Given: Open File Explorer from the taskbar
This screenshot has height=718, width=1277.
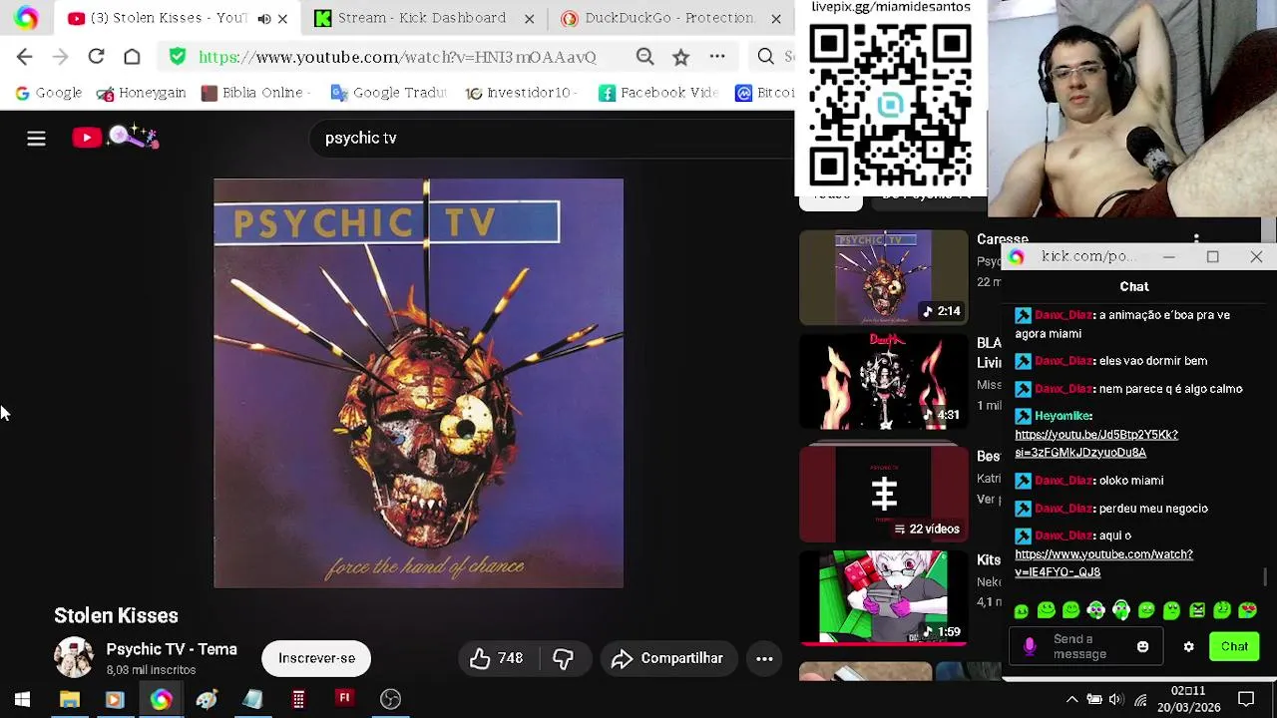Looking at the screenshot, I should click(70, 699).
